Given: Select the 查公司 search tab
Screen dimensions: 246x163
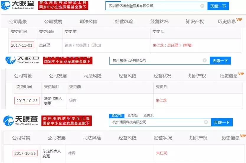Looking at the screenshot, I should click(x=117, y=116).
